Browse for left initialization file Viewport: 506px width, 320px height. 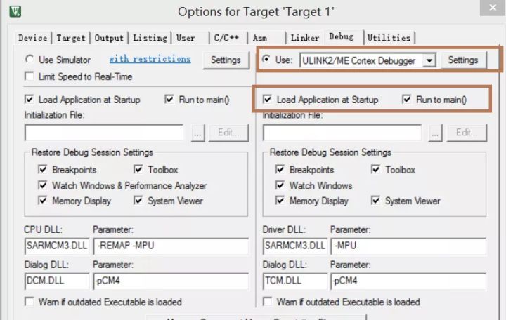click(x=198, y=132)
